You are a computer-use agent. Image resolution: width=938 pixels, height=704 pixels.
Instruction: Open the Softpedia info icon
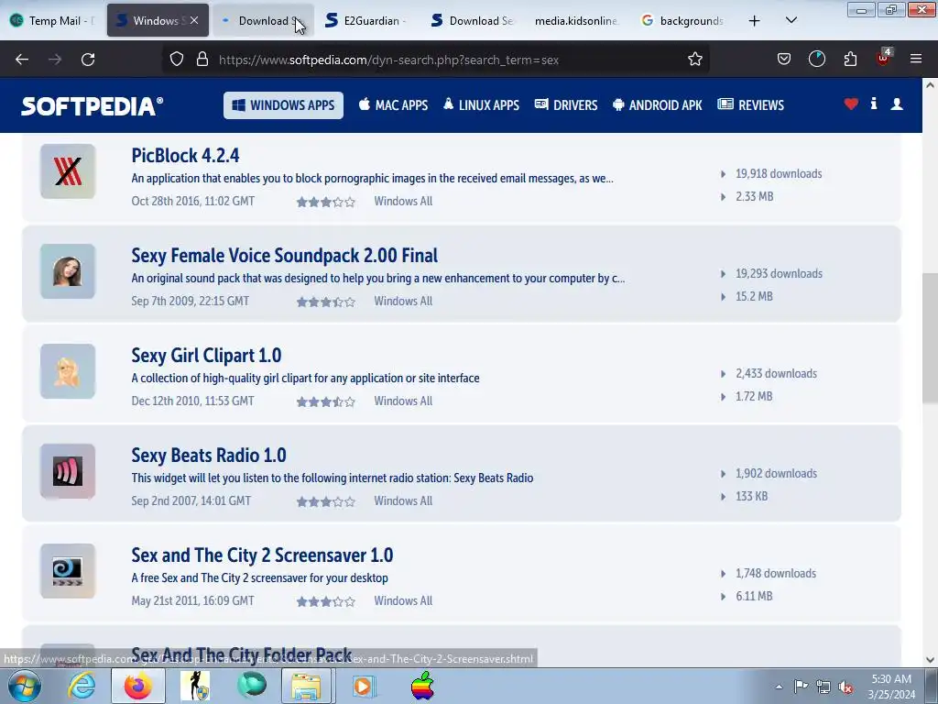click(874, 104)
